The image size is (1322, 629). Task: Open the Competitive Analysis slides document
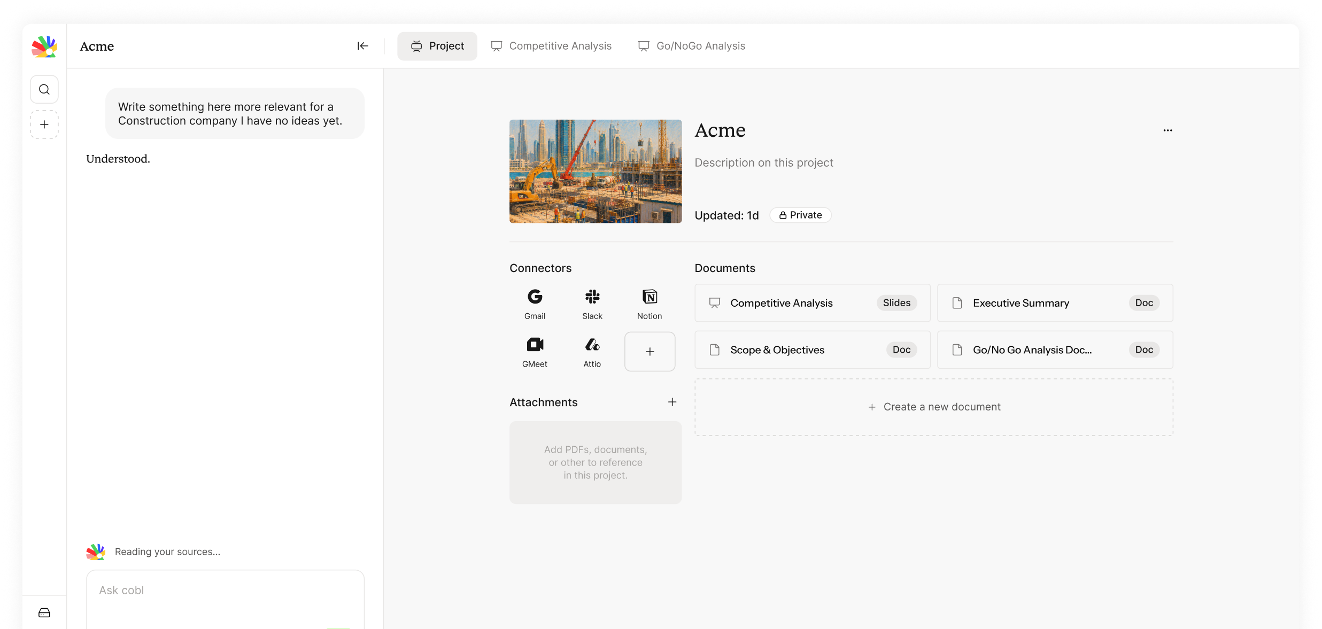coord(812,303)
